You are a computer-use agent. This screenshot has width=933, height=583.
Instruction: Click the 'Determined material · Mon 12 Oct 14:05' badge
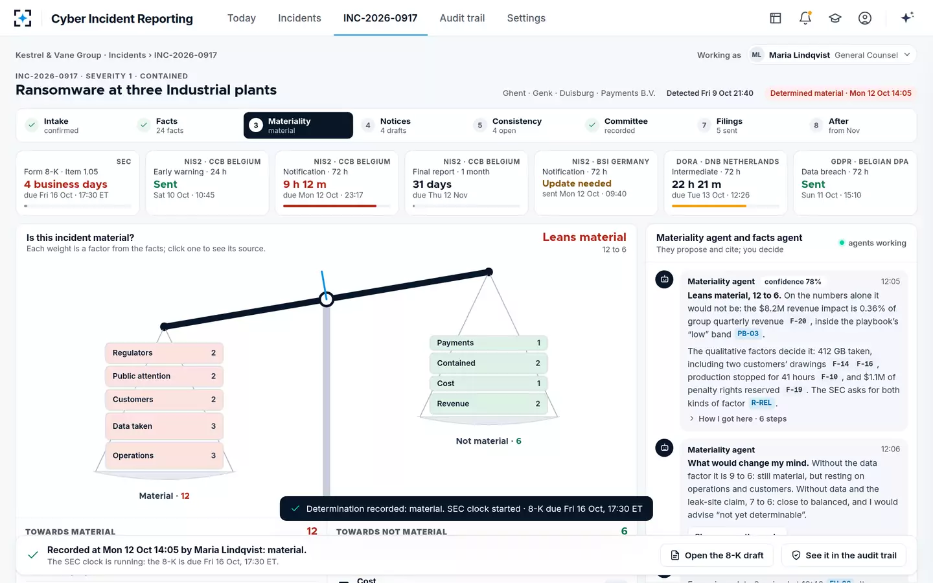(841, 93)
